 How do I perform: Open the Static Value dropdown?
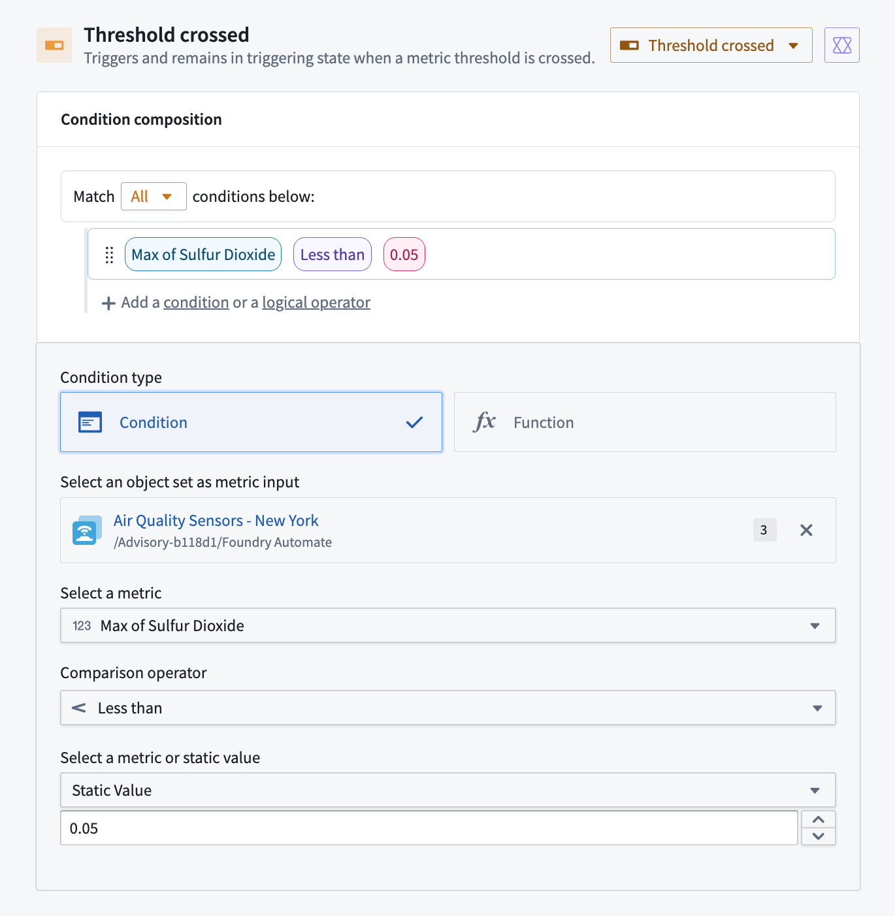[447, 790]
